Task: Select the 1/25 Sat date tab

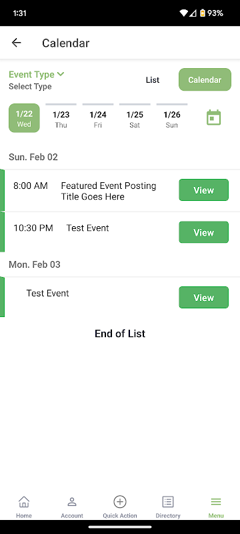Action: coord(135,118)
